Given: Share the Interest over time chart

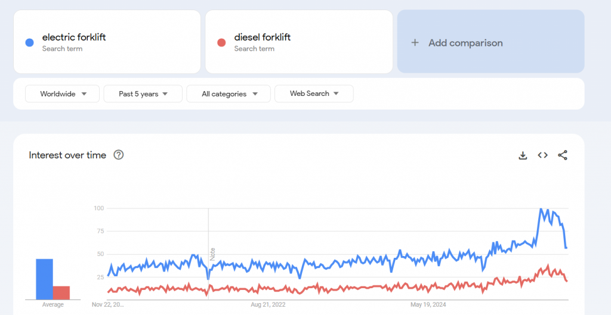Looking at the screenshot, I should click(x=562, y=155).
